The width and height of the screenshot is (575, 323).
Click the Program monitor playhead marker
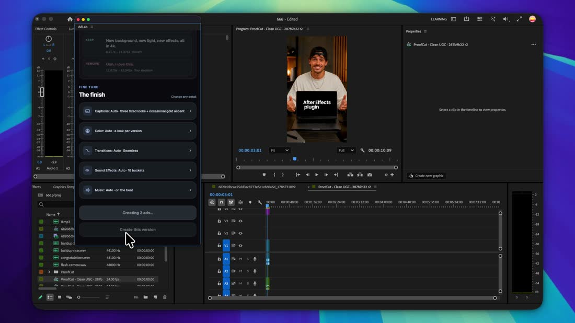[x=294, y=159]
